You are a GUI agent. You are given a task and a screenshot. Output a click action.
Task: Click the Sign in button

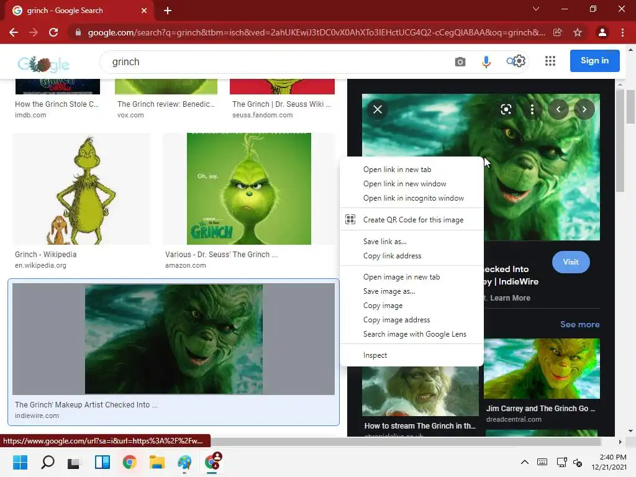[594, 61]
